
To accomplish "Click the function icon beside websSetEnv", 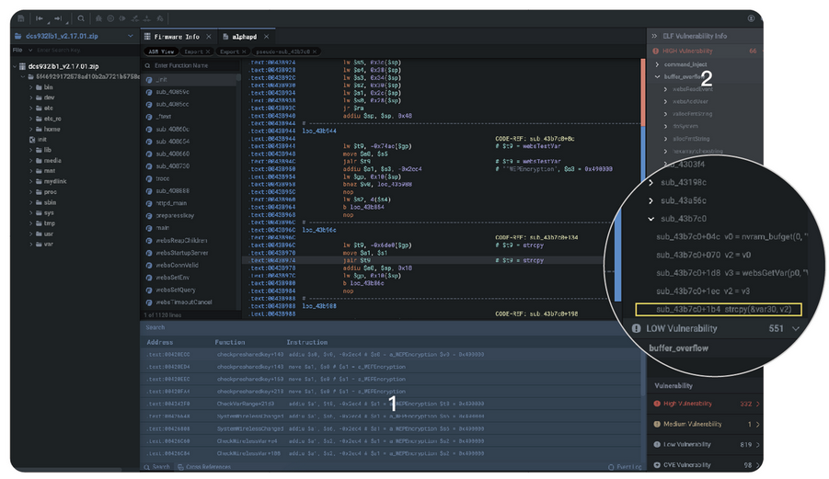I will tap(149, 278).
